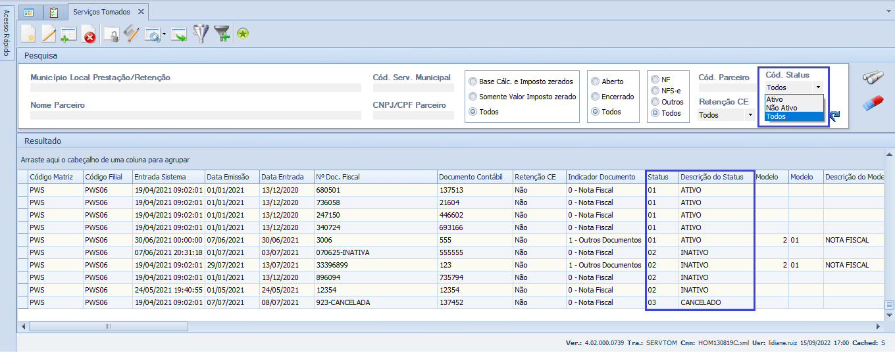
Task: Open the Acesso Rápido side tab
Action: [7, 33]
